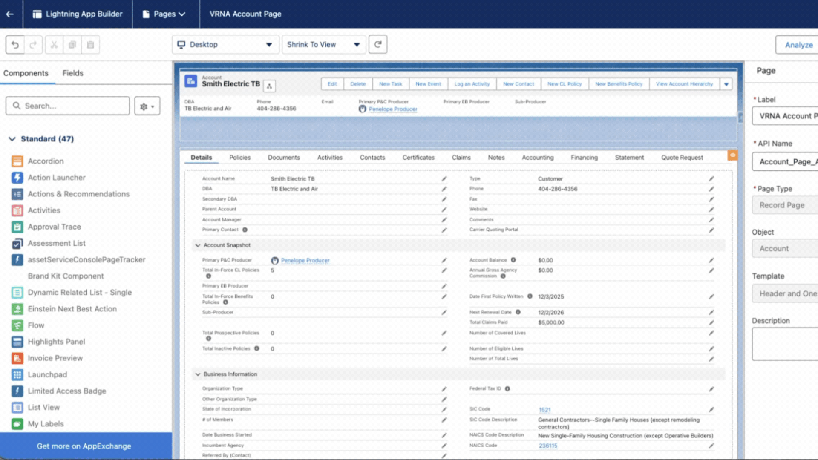Click the Cut scissors icon
818x460 pixels.
coord(54,45)
